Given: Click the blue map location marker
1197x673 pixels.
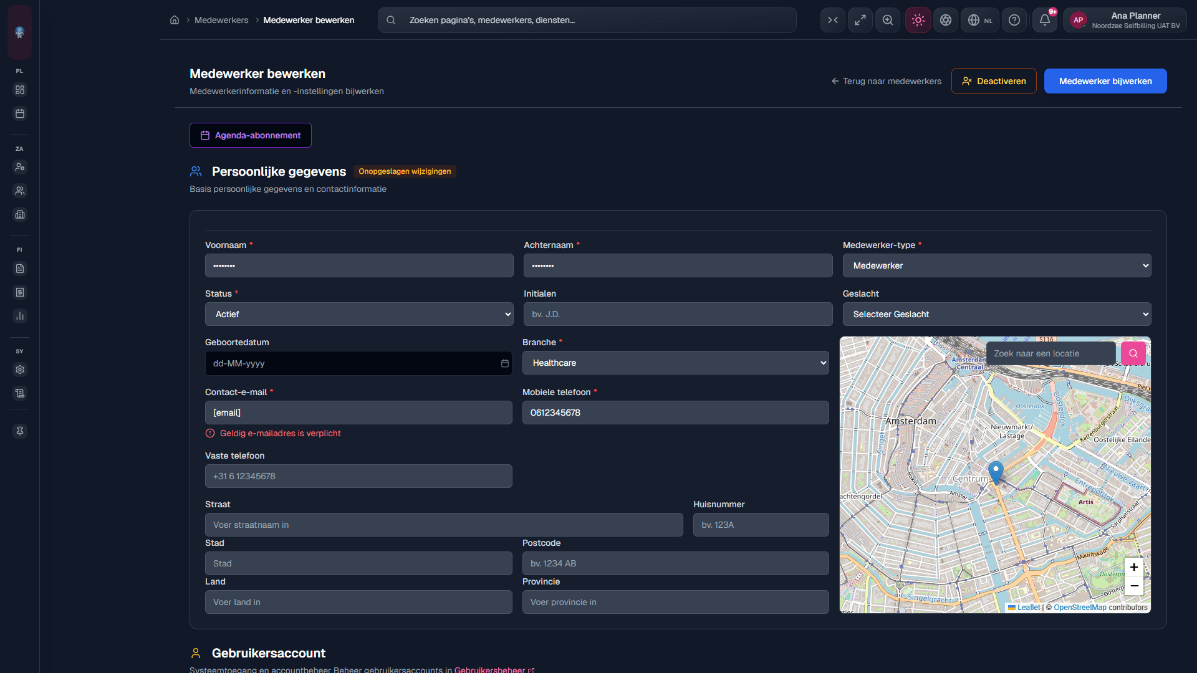Looking at the screenshot, I should [x=996, y=473].
